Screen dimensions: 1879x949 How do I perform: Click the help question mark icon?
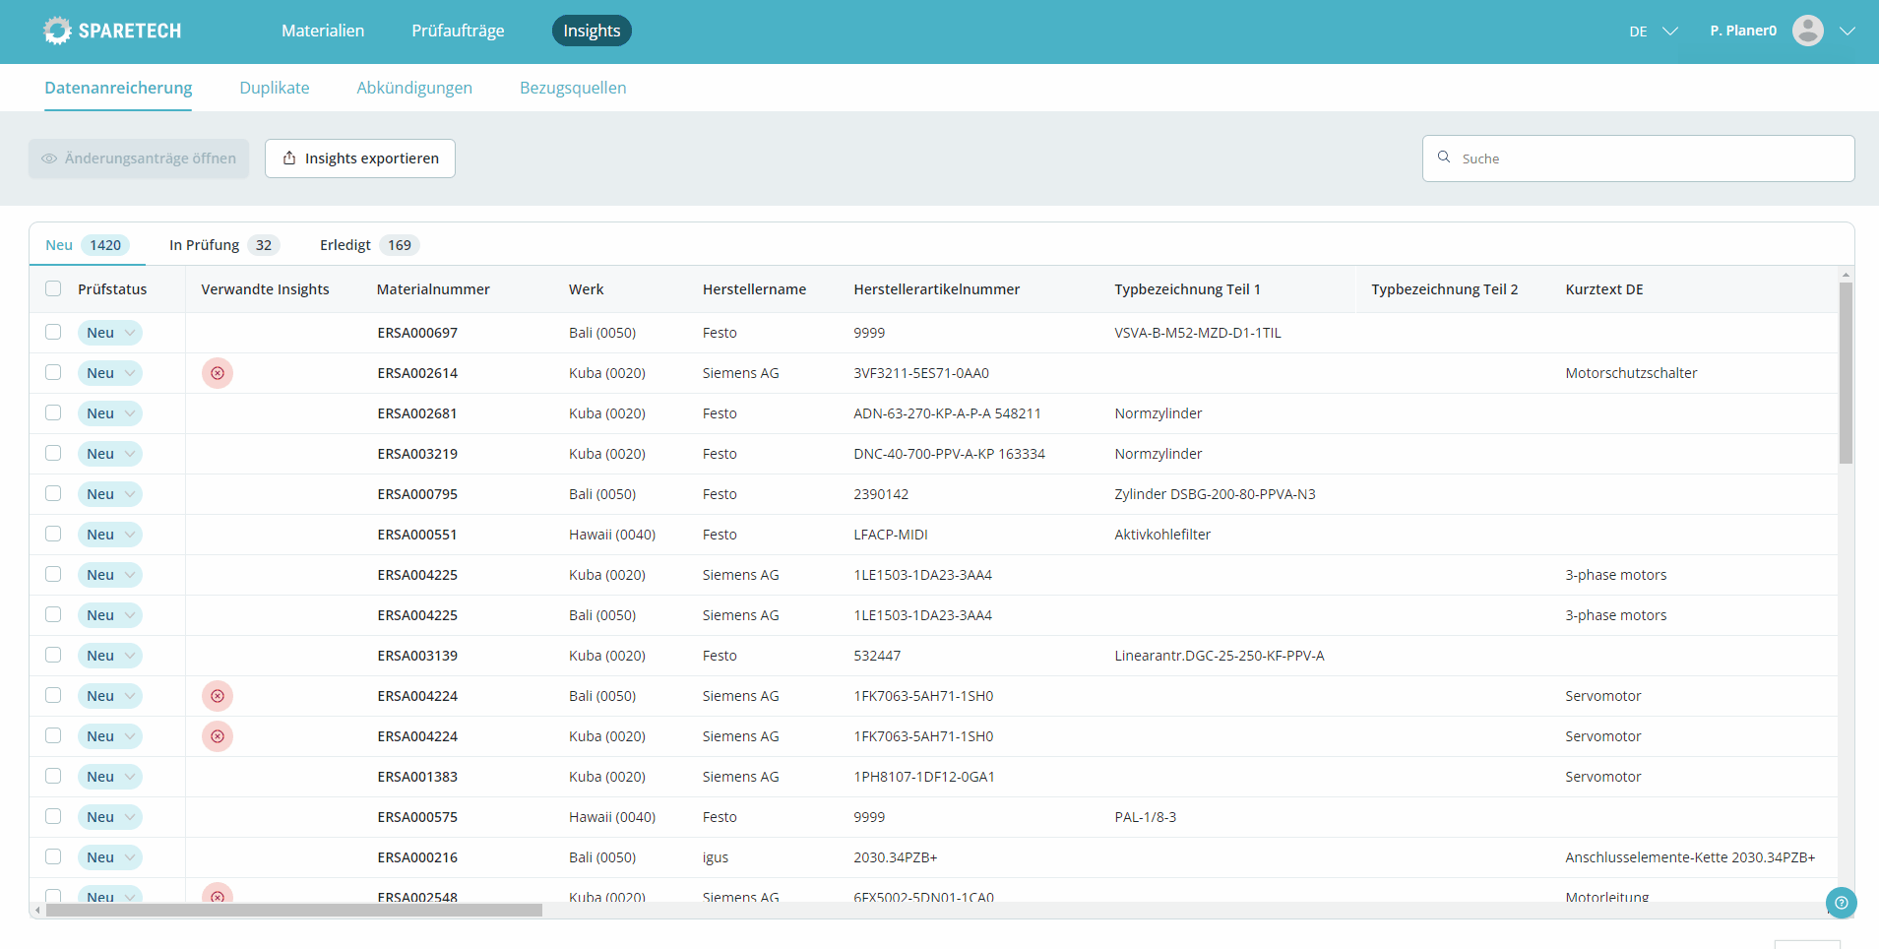pos(1841,903)
